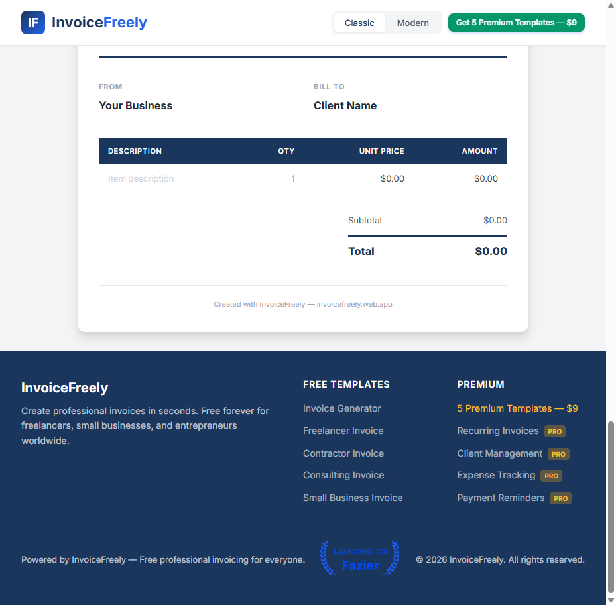Click the PRO badge beside Client Management
The width and height of the screenshot is (616, 605).
point(558,454)
